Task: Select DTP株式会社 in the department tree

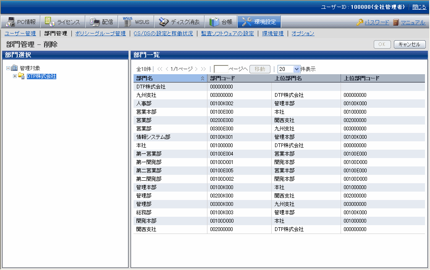Action: (x=41, y=76)
